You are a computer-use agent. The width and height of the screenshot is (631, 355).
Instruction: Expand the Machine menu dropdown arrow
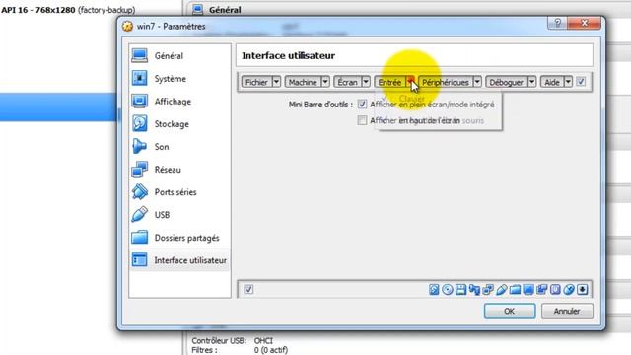325,82
